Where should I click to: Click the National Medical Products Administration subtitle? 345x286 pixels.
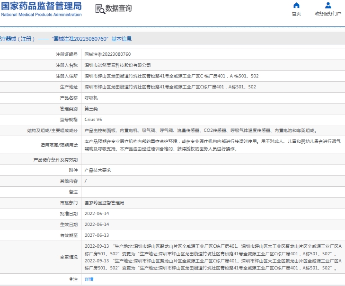coord(41,15)
